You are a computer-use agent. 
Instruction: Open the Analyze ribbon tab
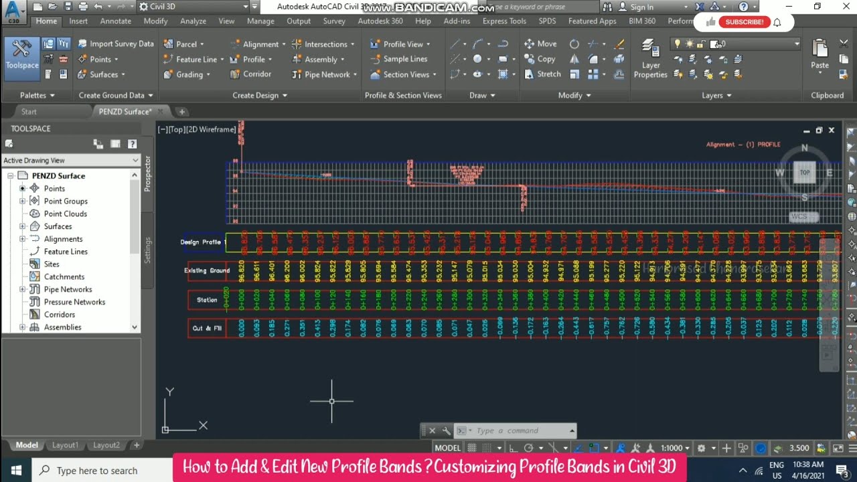(193, 21)
